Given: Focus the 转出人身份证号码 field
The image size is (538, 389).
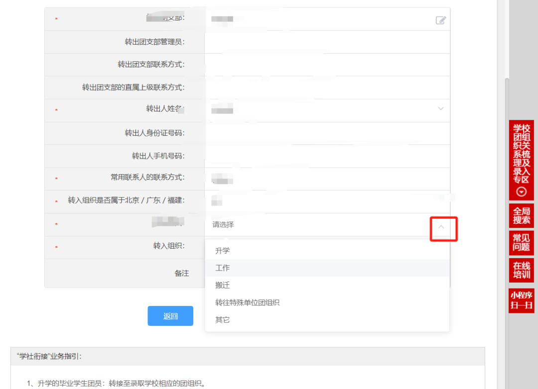Looking at the screenshot, I should click(327, 133).
